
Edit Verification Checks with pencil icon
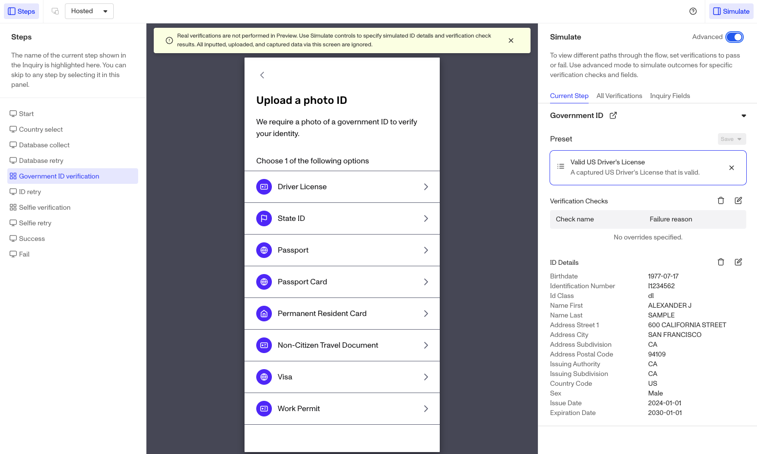tap(738, 200)
